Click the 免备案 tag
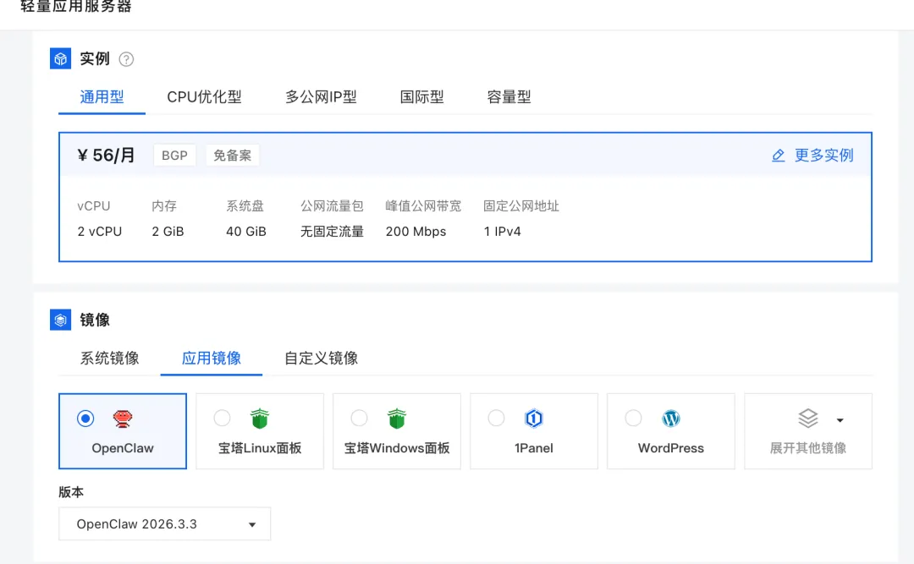 [232, 156]
